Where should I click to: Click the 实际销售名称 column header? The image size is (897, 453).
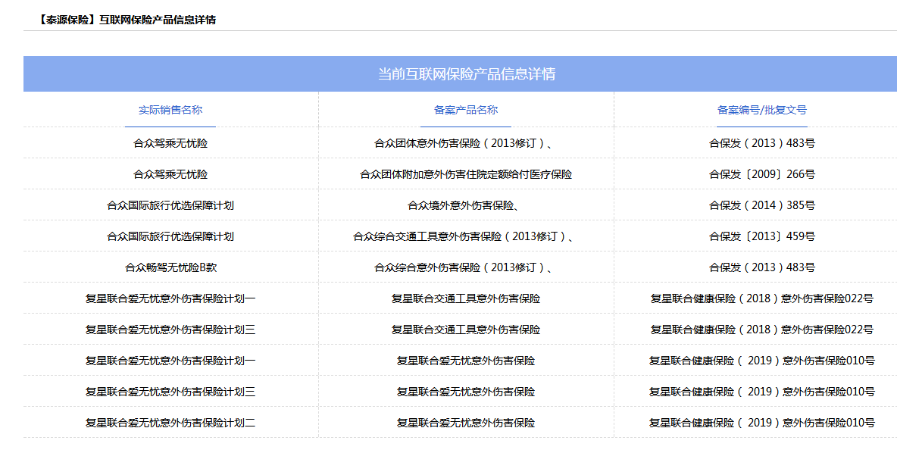pyautogui.click(x=170, y=110)
